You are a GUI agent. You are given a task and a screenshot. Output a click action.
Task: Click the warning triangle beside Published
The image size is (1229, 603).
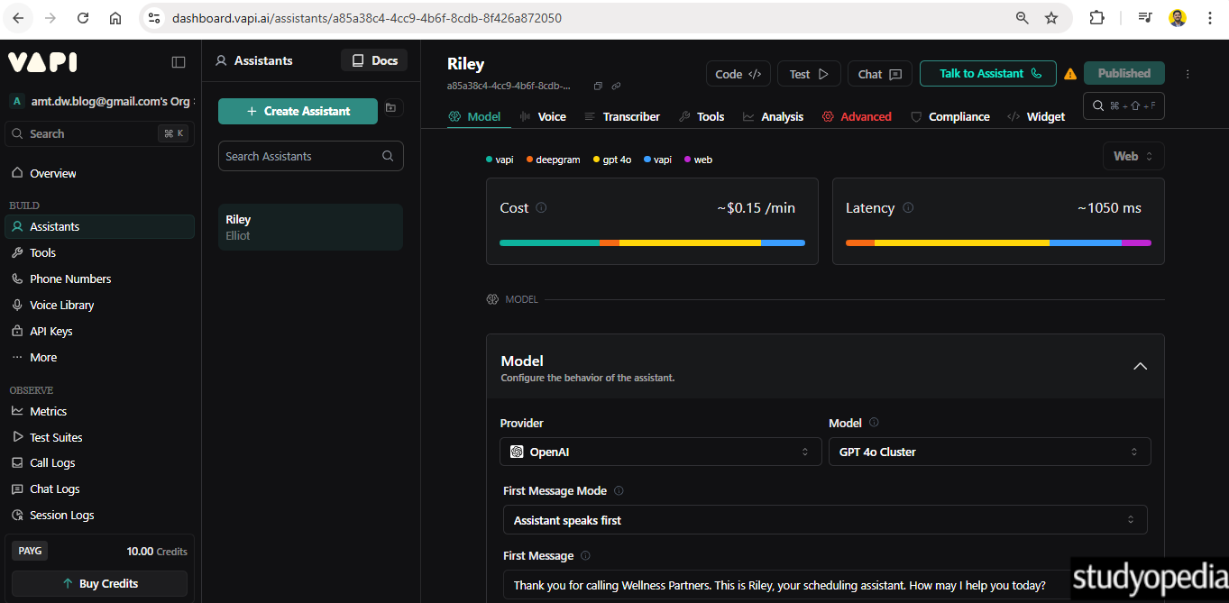[x=1069, y=73]
